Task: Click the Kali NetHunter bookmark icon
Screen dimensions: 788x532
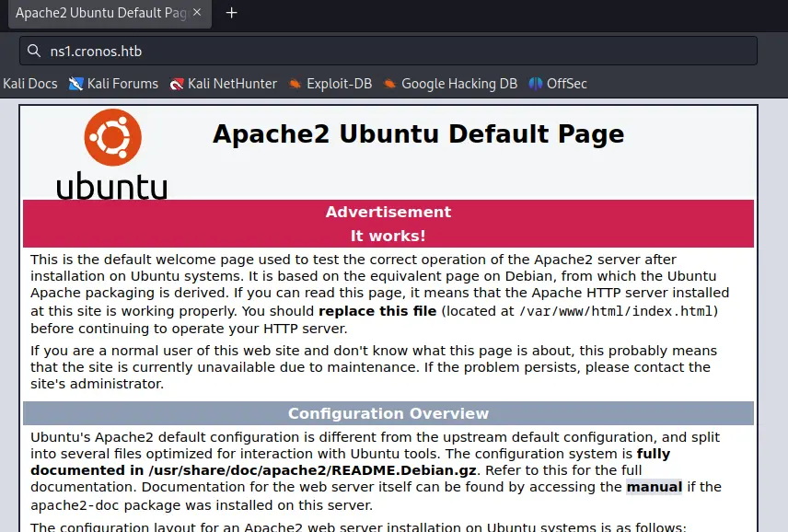Action: tap(177, 84)
